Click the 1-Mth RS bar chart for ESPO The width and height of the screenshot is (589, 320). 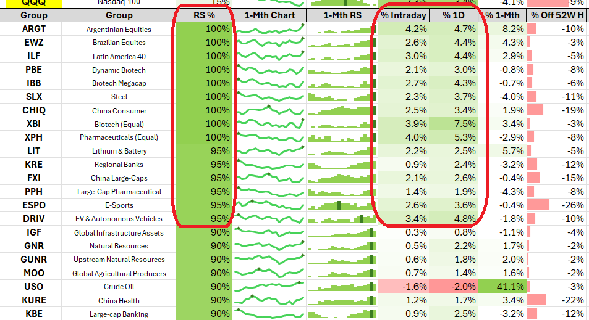[342, 205]
